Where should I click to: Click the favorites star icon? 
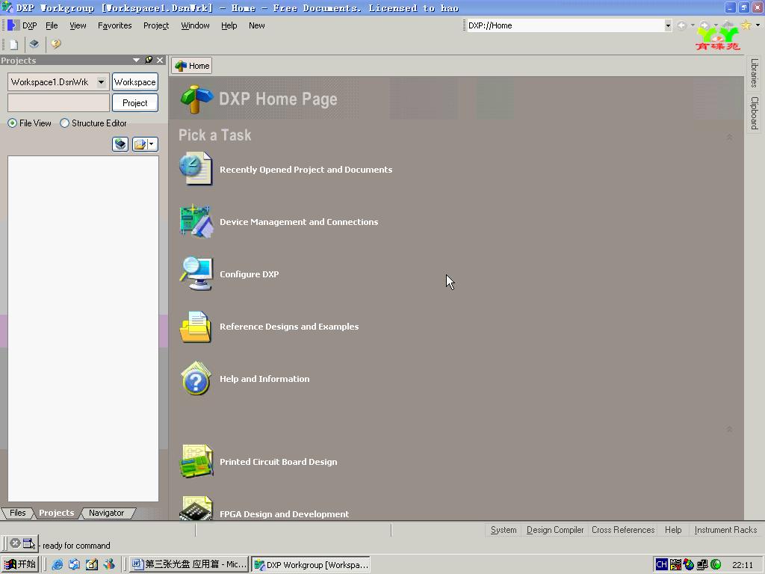point(746,25)
